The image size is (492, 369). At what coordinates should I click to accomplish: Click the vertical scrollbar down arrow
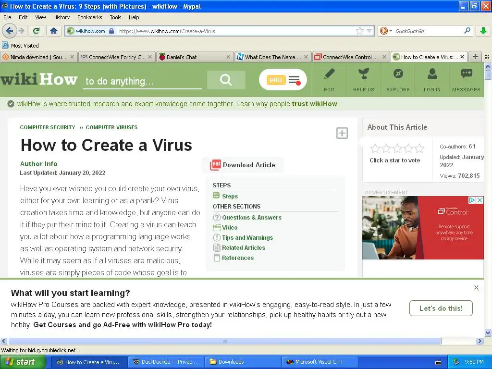[488, 332]
